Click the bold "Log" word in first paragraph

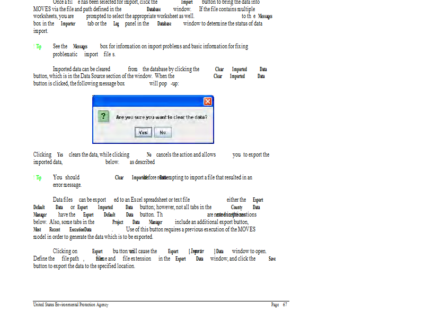pos(117,24)
